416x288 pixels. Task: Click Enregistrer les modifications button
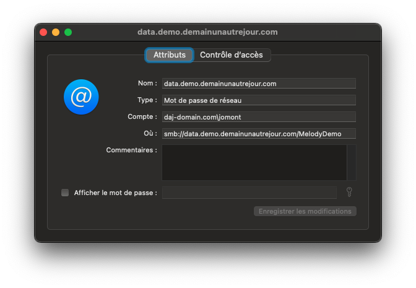click(x=305, y=211)
